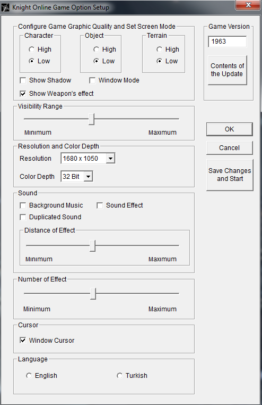Click the Distance of Effect slider thumb
The width and height of the screenshot is (262, 405).
point(92,246)
